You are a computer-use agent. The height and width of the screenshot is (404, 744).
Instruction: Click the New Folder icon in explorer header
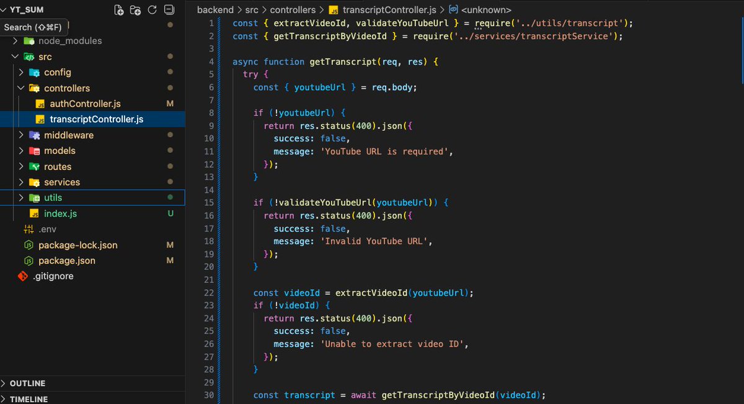(x=135, y=10)
